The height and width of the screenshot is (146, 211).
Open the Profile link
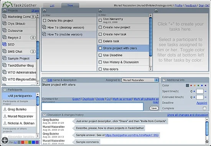coord(178,5)
